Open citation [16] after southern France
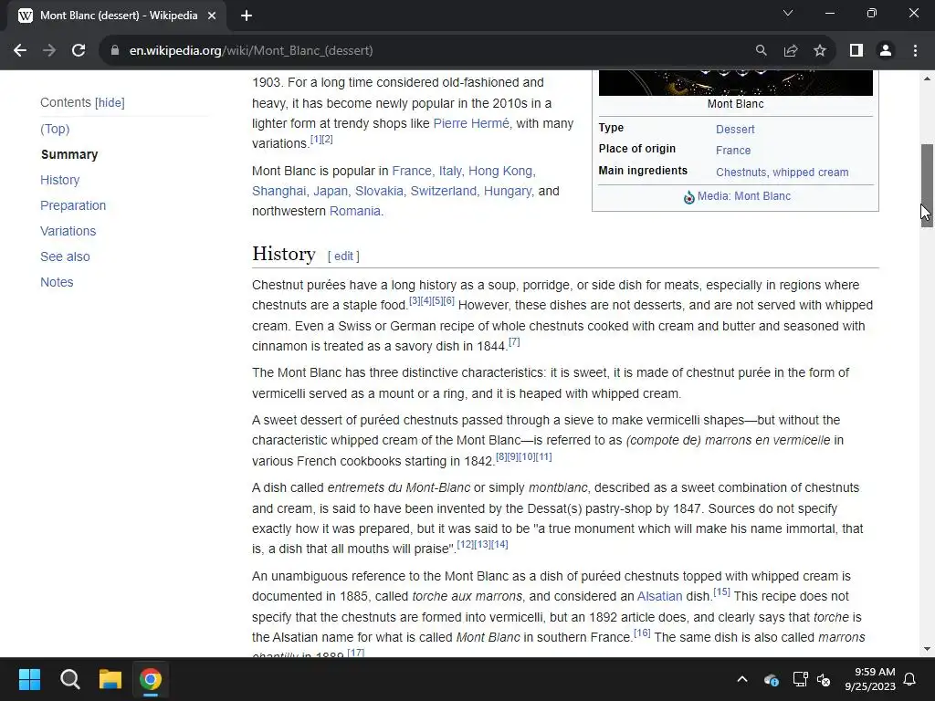The height and width of the screenshot is (701, 935). [x=642, y=633]
